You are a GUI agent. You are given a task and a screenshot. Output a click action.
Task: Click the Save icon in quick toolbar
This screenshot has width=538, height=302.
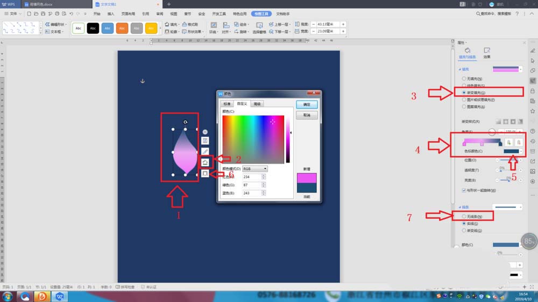click(43, 14)
